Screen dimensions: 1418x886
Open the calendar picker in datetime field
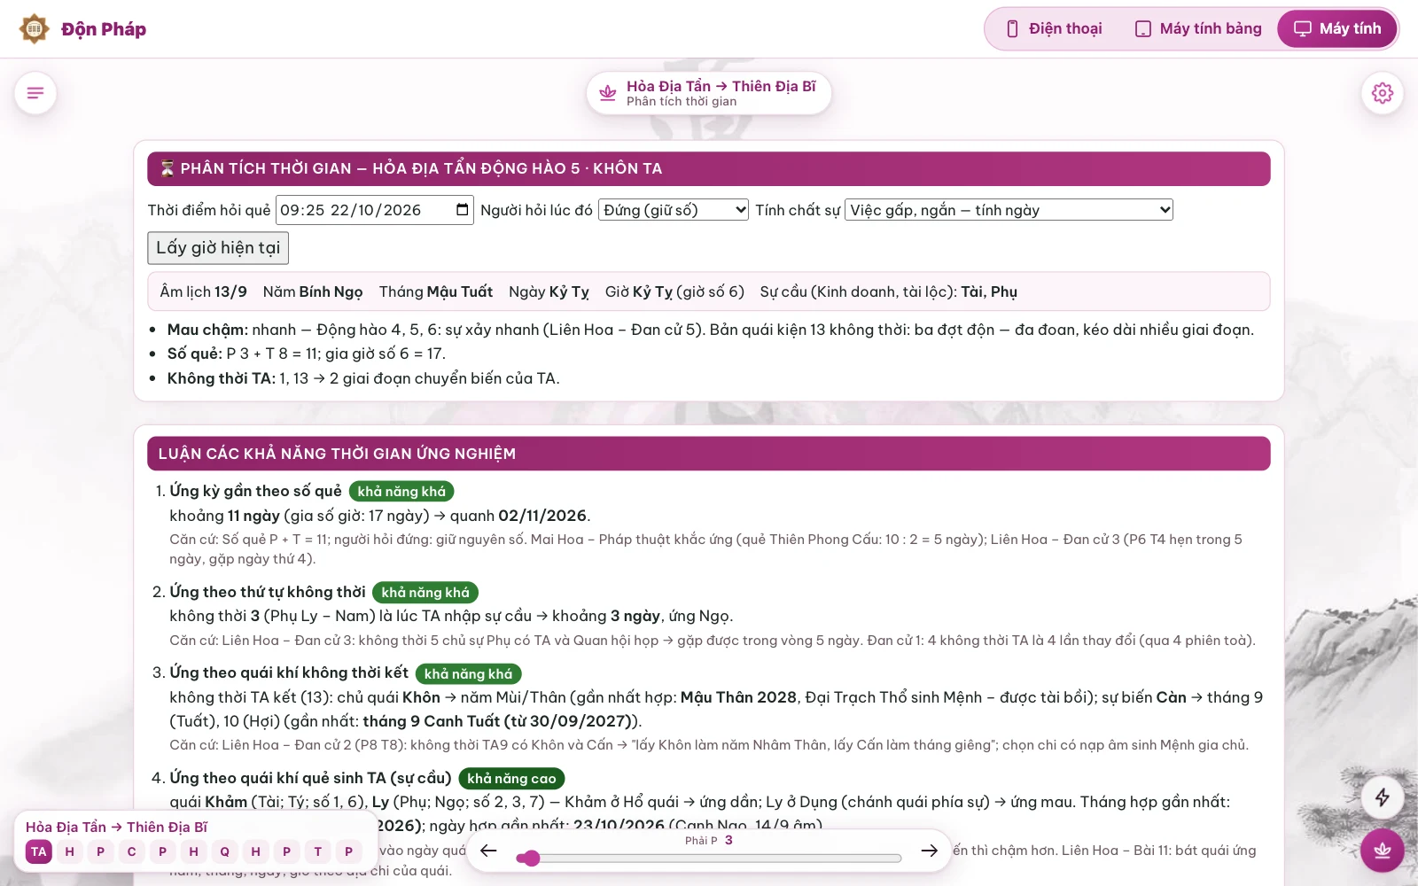462,210
